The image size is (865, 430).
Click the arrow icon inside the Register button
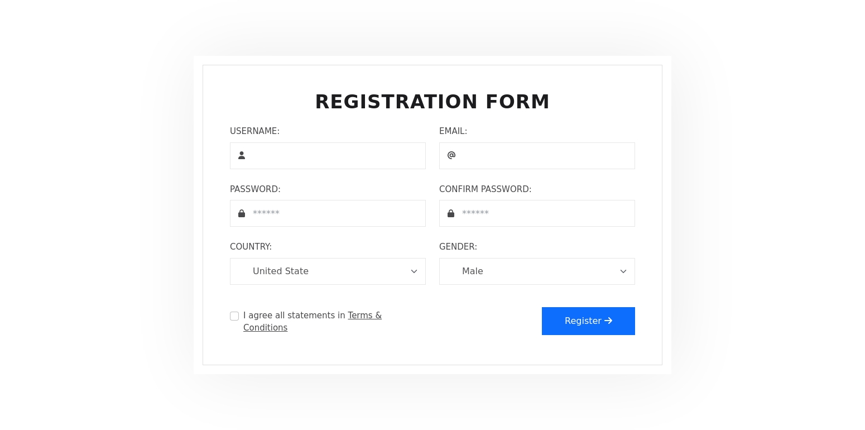coord(608,321)
